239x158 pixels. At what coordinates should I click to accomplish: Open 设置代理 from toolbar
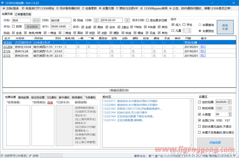point(106,8)
